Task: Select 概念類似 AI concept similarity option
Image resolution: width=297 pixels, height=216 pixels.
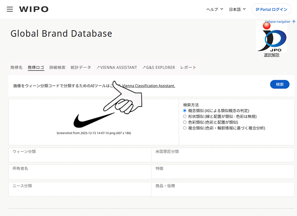Action: coord(185,111)
